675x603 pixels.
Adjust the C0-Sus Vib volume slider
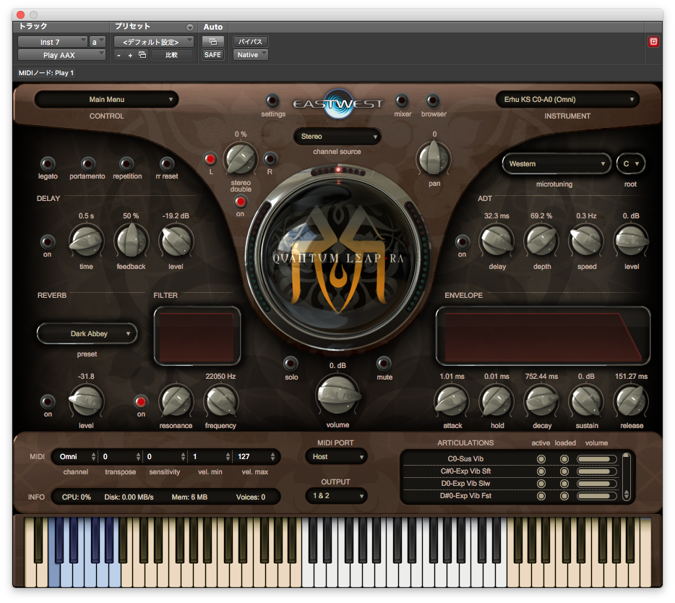pos(597,459)
